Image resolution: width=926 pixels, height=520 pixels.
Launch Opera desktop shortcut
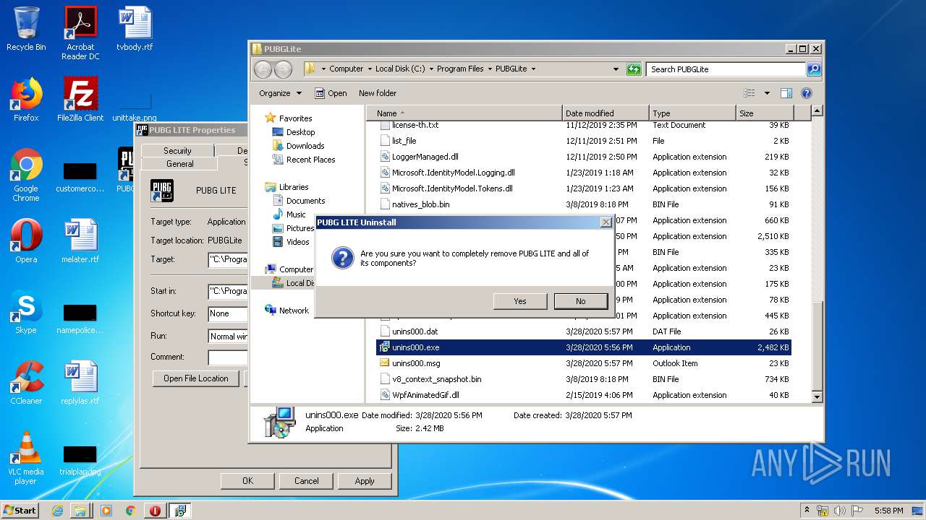[x=26, y=241]
